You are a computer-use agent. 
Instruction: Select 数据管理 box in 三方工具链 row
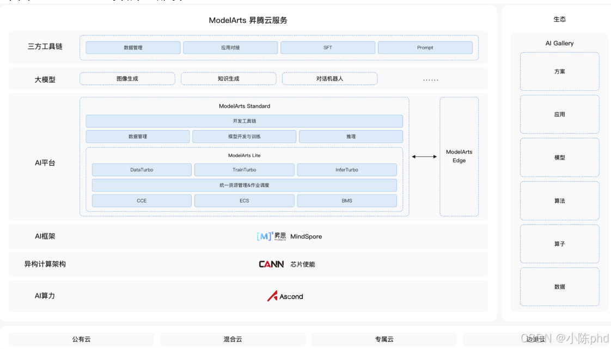tap(133, 47)
